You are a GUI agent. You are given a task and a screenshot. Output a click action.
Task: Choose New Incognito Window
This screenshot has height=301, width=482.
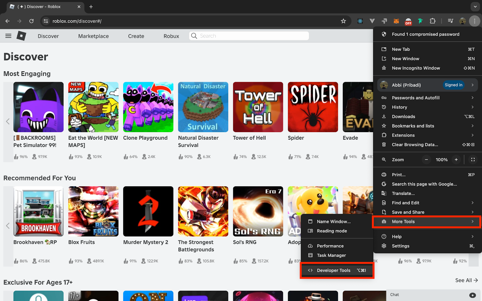(416, 68)
